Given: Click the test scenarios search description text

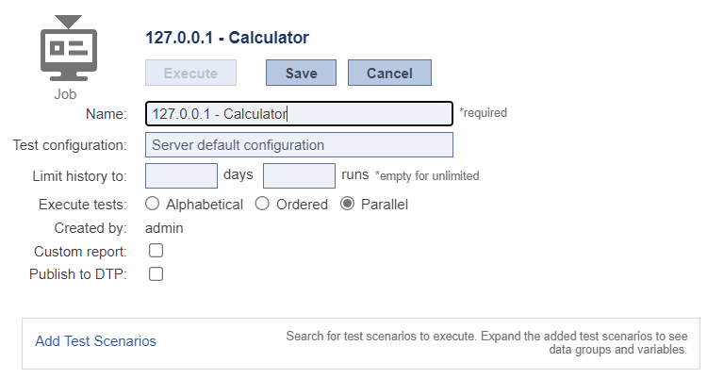Looking at the screenshot, I should click(486, 343).
